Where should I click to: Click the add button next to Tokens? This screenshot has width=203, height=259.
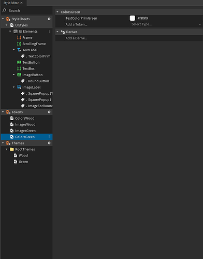point(49,112)
